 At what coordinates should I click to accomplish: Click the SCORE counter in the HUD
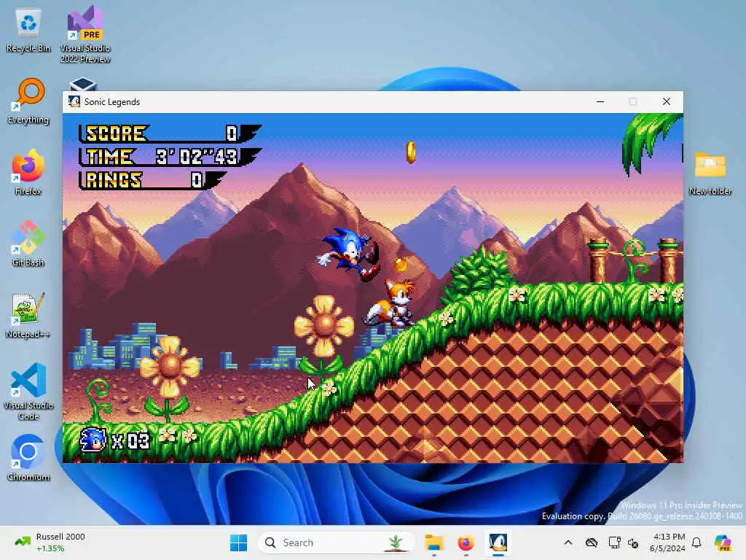[x=170, y=133]
